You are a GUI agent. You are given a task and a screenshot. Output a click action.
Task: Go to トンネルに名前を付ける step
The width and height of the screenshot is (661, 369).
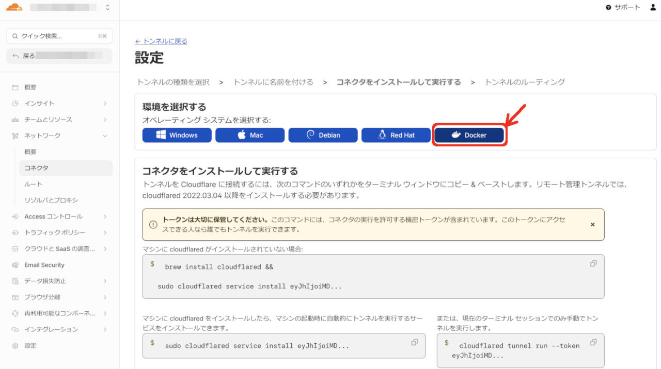pyautogui.click(x=273, y=82)
